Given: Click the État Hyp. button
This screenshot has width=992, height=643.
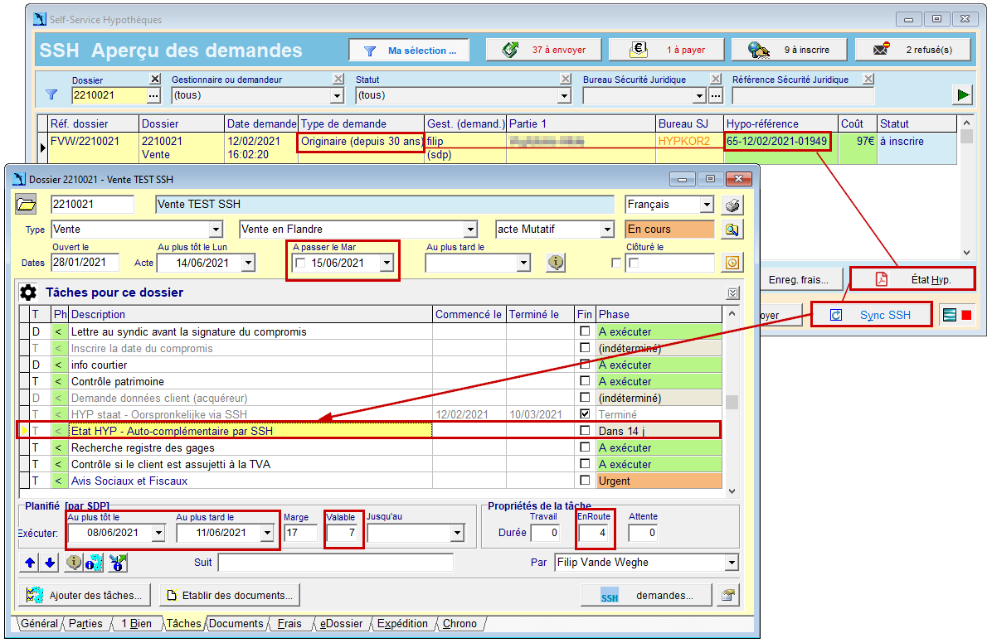Looking at the screenshot, I should coord(912,278).
